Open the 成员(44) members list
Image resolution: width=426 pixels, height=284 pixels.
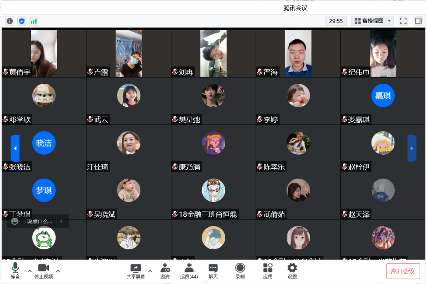tap(189, 271)
